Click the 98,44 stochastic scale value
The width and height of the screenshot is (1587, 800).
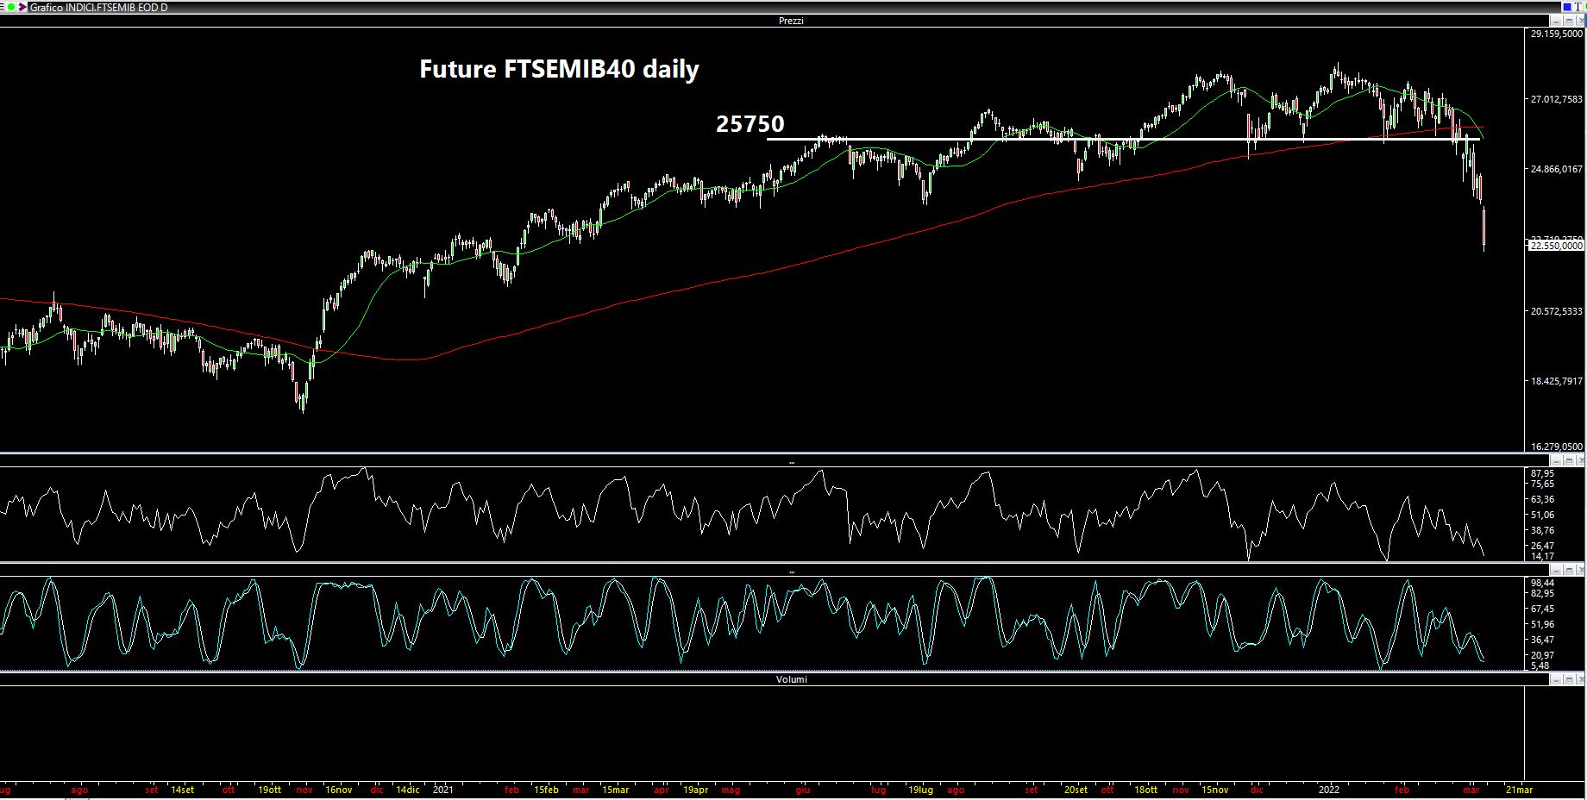[x=1542, y=583]
